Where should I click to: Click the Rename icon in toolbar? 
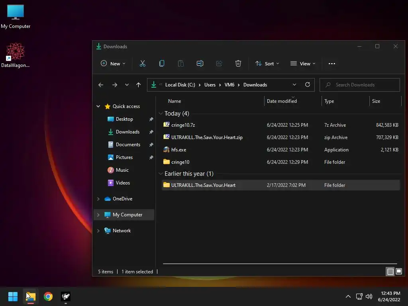[200, 63]
